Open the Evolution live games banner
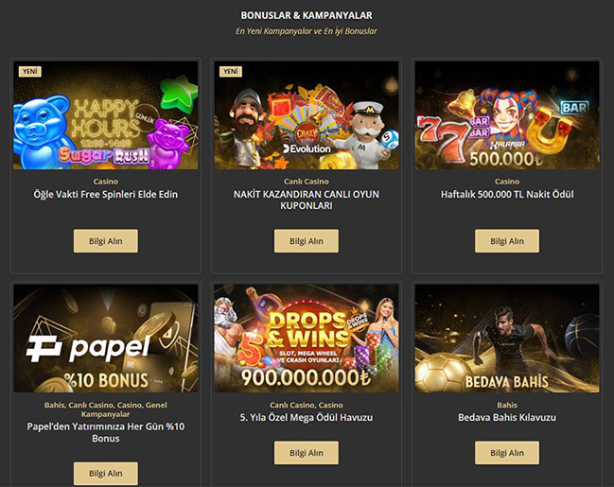 (x=307, y=115)
